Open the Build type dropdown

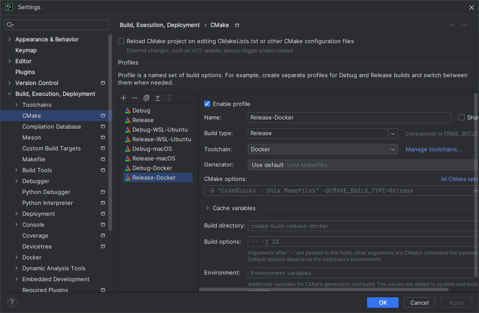click(x=392, y=133)
